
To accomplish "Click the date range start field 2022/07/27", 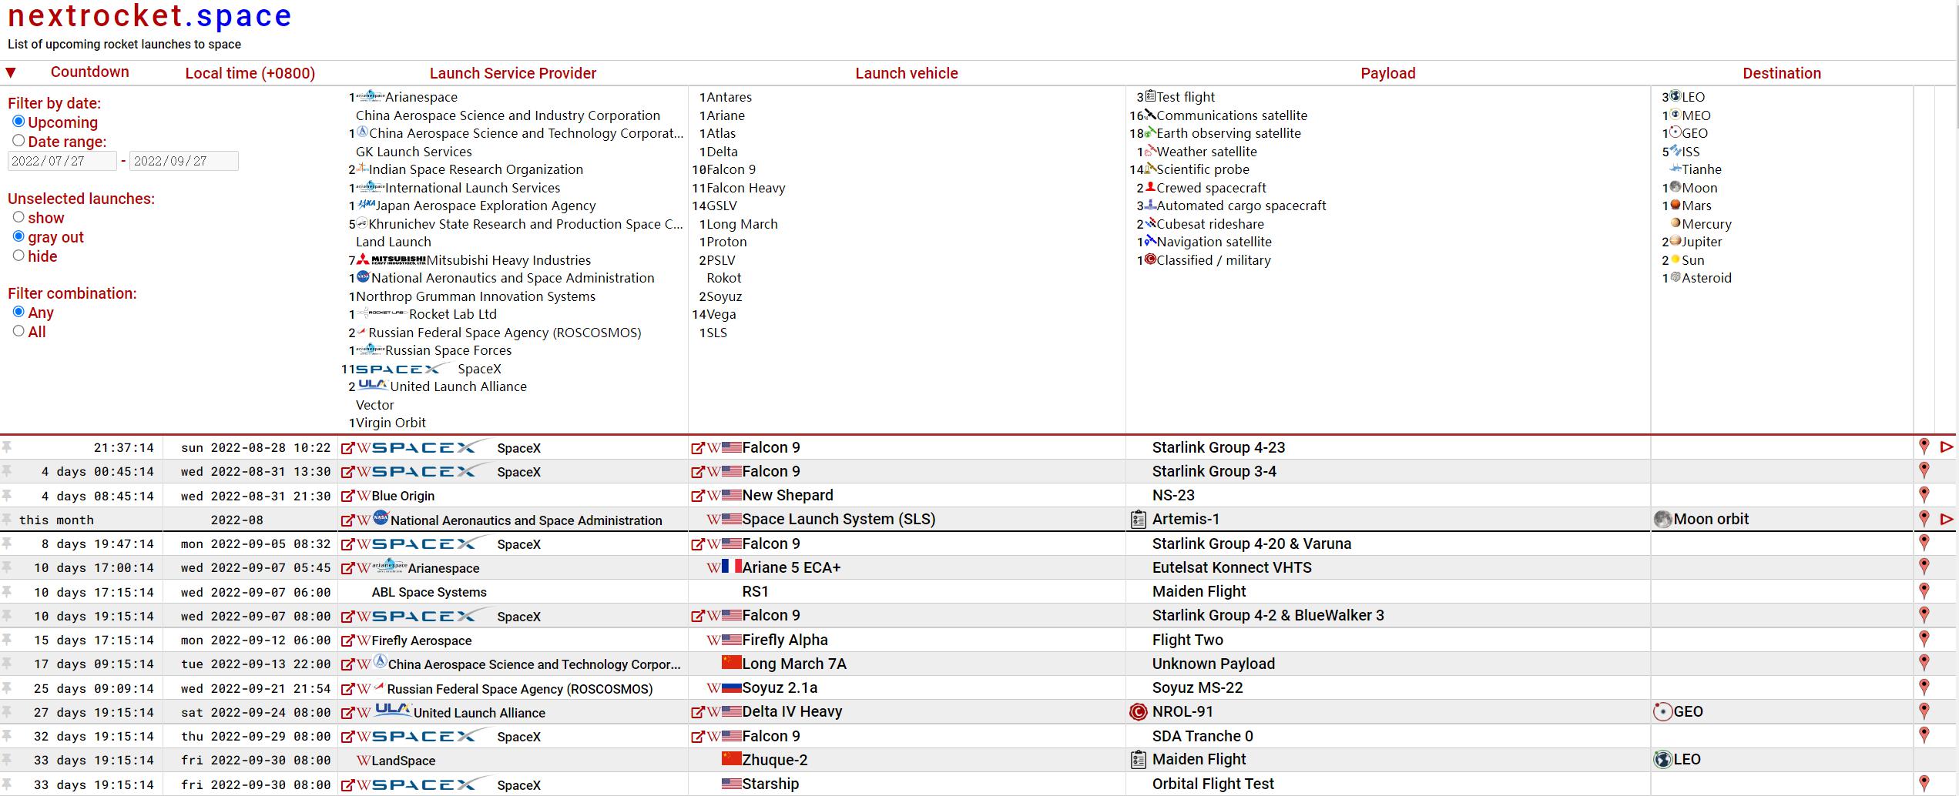I will point(62,161).
